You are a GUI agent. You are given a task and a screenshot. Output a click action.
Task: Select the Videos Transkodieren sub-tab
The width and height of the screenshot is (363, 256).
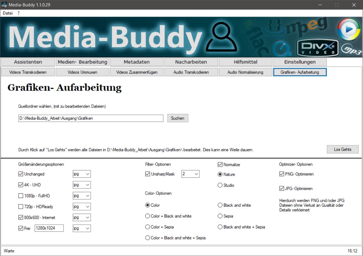click(28, 72)
